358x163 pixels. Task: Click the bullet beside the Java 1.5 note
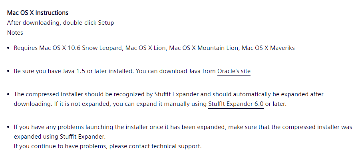pos(9,72)
